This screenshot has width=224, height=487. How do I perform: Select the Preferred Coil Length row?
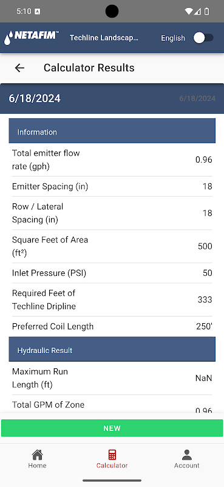point(112,326)
